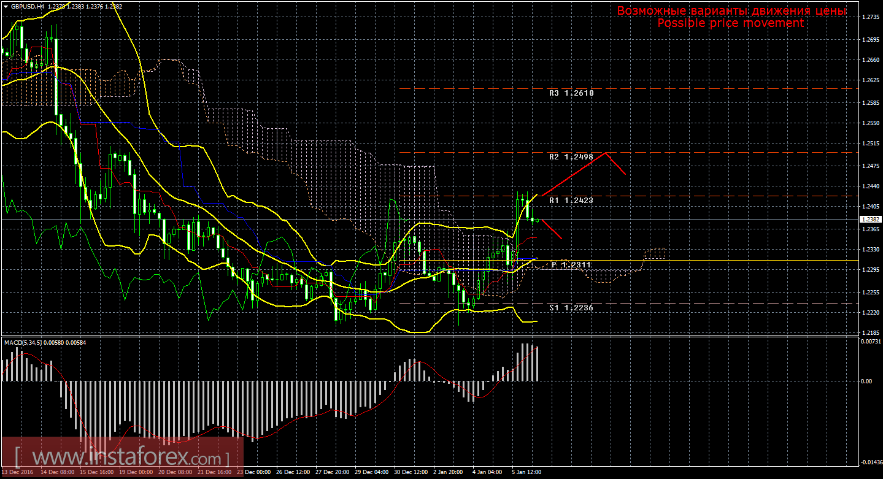Click the MACD axis value 0.00731
This screenshot has width=883, height=479.
pyautogui.click(x=871, y=341)
